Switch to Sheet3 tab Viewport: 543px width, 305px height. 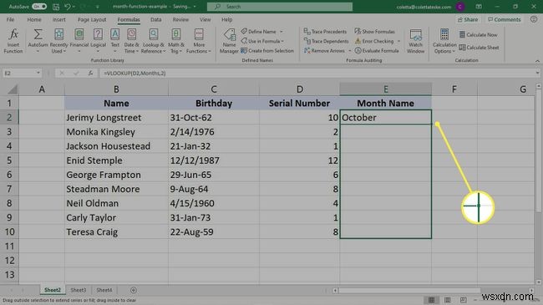tap(79, 290)
